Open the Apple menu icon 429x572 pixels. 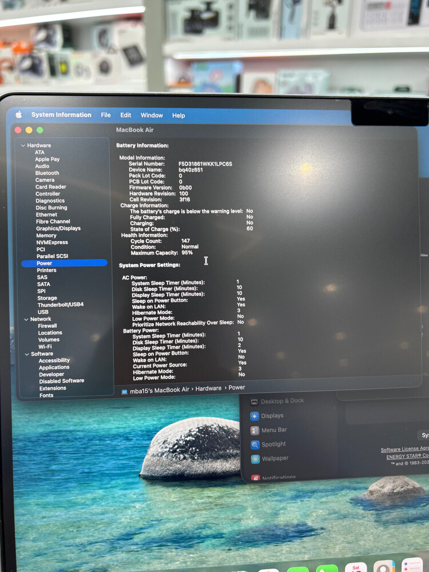tap(19, 114)
